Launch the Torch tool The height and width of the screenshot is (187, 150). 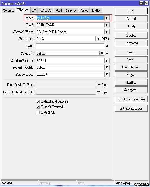tap(131, 52)
